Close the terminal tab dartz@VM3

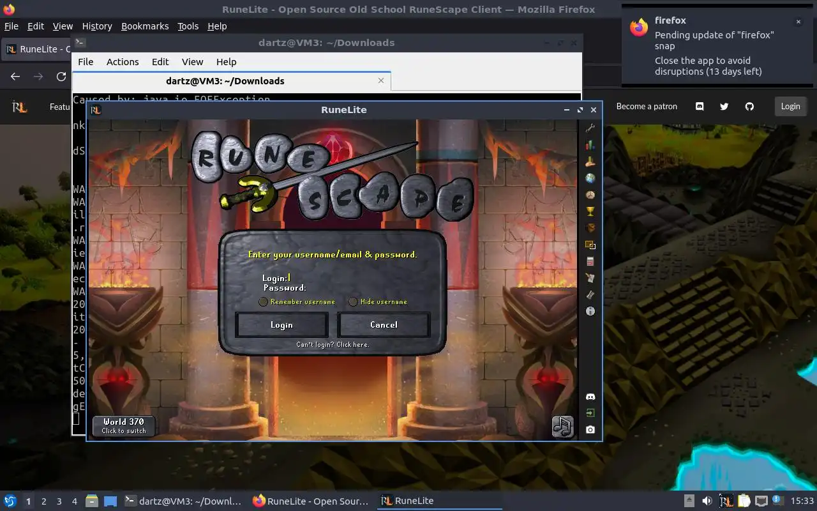pos(381,80)
